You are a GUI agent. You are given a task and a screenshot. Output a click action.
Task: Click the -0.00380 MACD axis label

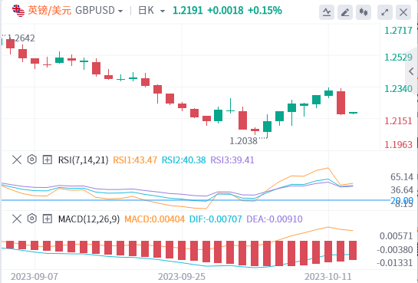click(395, 250)
